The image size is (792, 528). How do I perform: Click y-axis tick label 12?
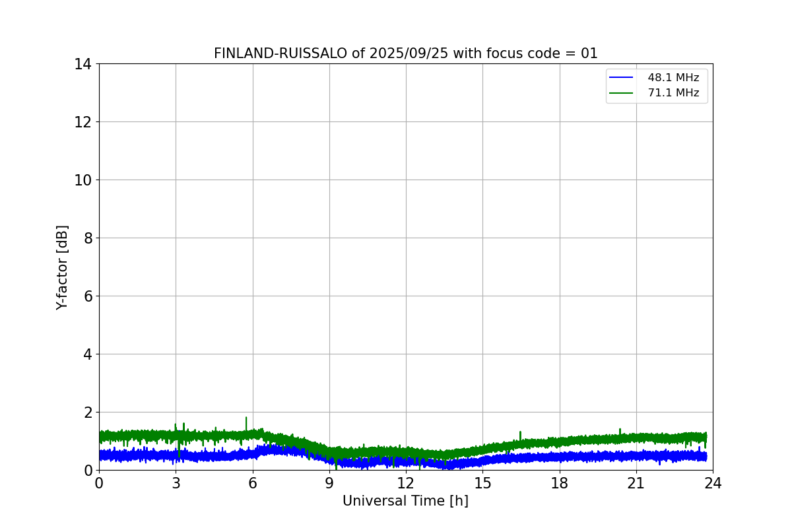click(x=83, y=122)
